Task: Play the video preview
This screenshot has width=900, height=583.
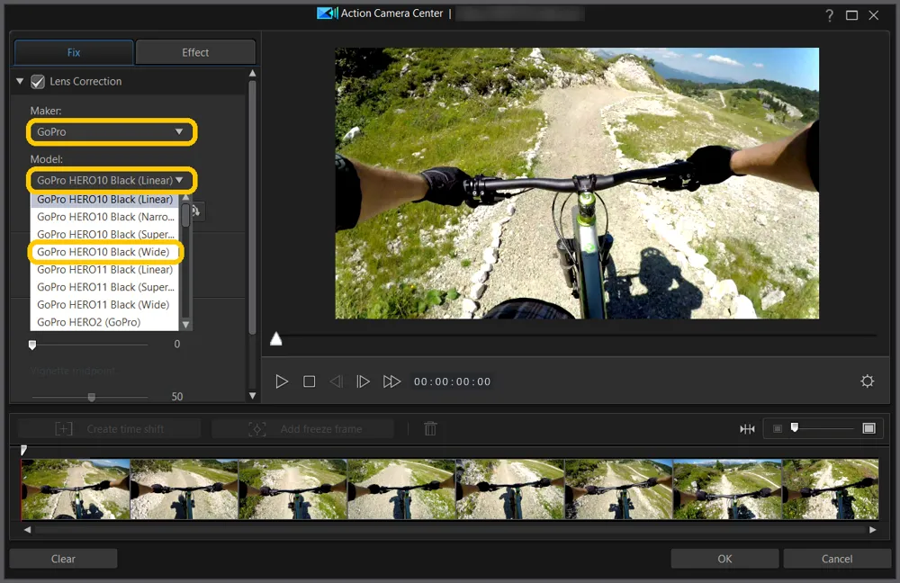Action: 281,381
